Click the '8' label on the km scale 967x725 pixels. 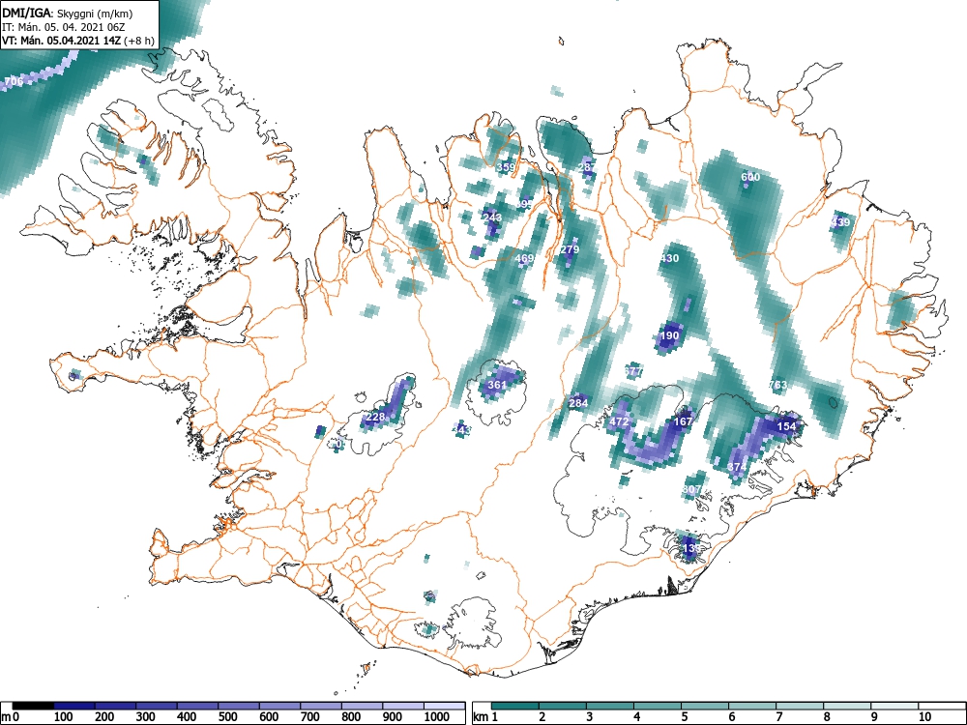click(827, 717)
